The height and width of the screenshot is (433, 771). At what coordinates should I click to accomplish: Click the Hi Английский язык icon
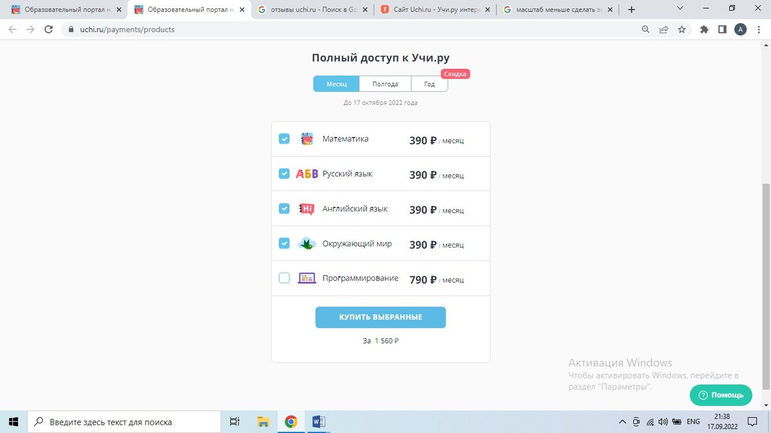[307, 208]
